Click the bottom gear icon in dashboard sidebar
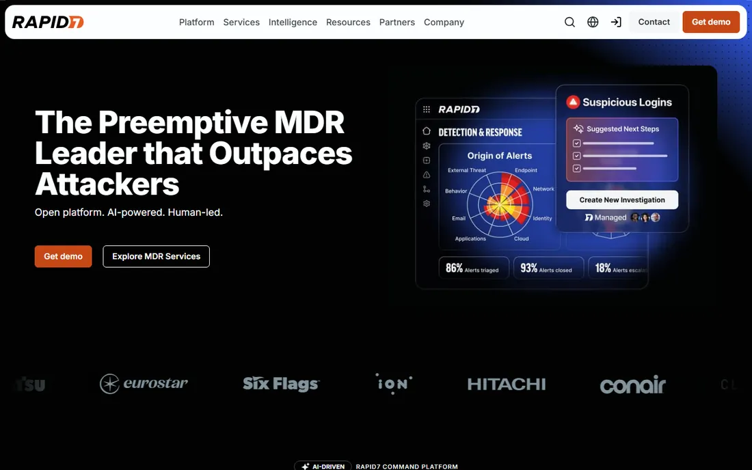The width and height of the screenshot is (752, 470). tap(427, 204)
